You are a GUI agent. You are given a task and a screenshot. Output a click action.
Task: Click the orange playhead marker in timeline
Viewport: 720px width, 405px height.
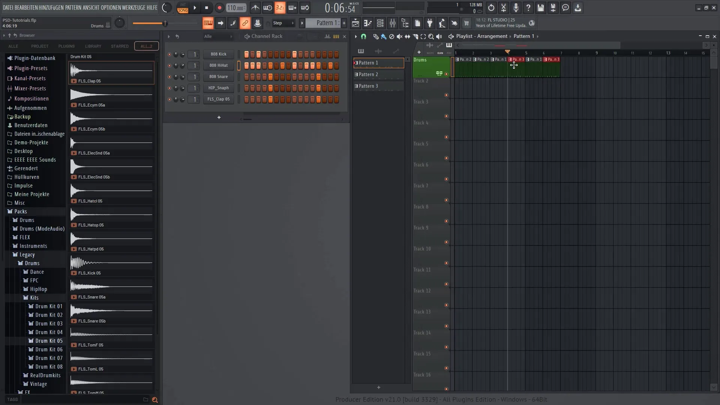[507, 52]
